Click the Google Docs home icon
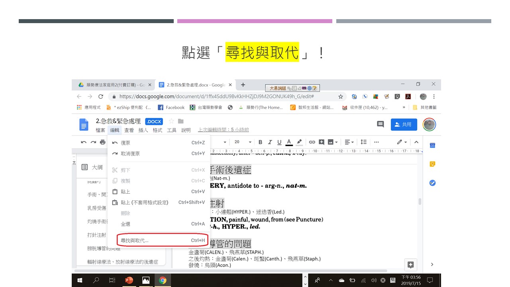Screen dimensions: 510x287 [x=84, y=125]
